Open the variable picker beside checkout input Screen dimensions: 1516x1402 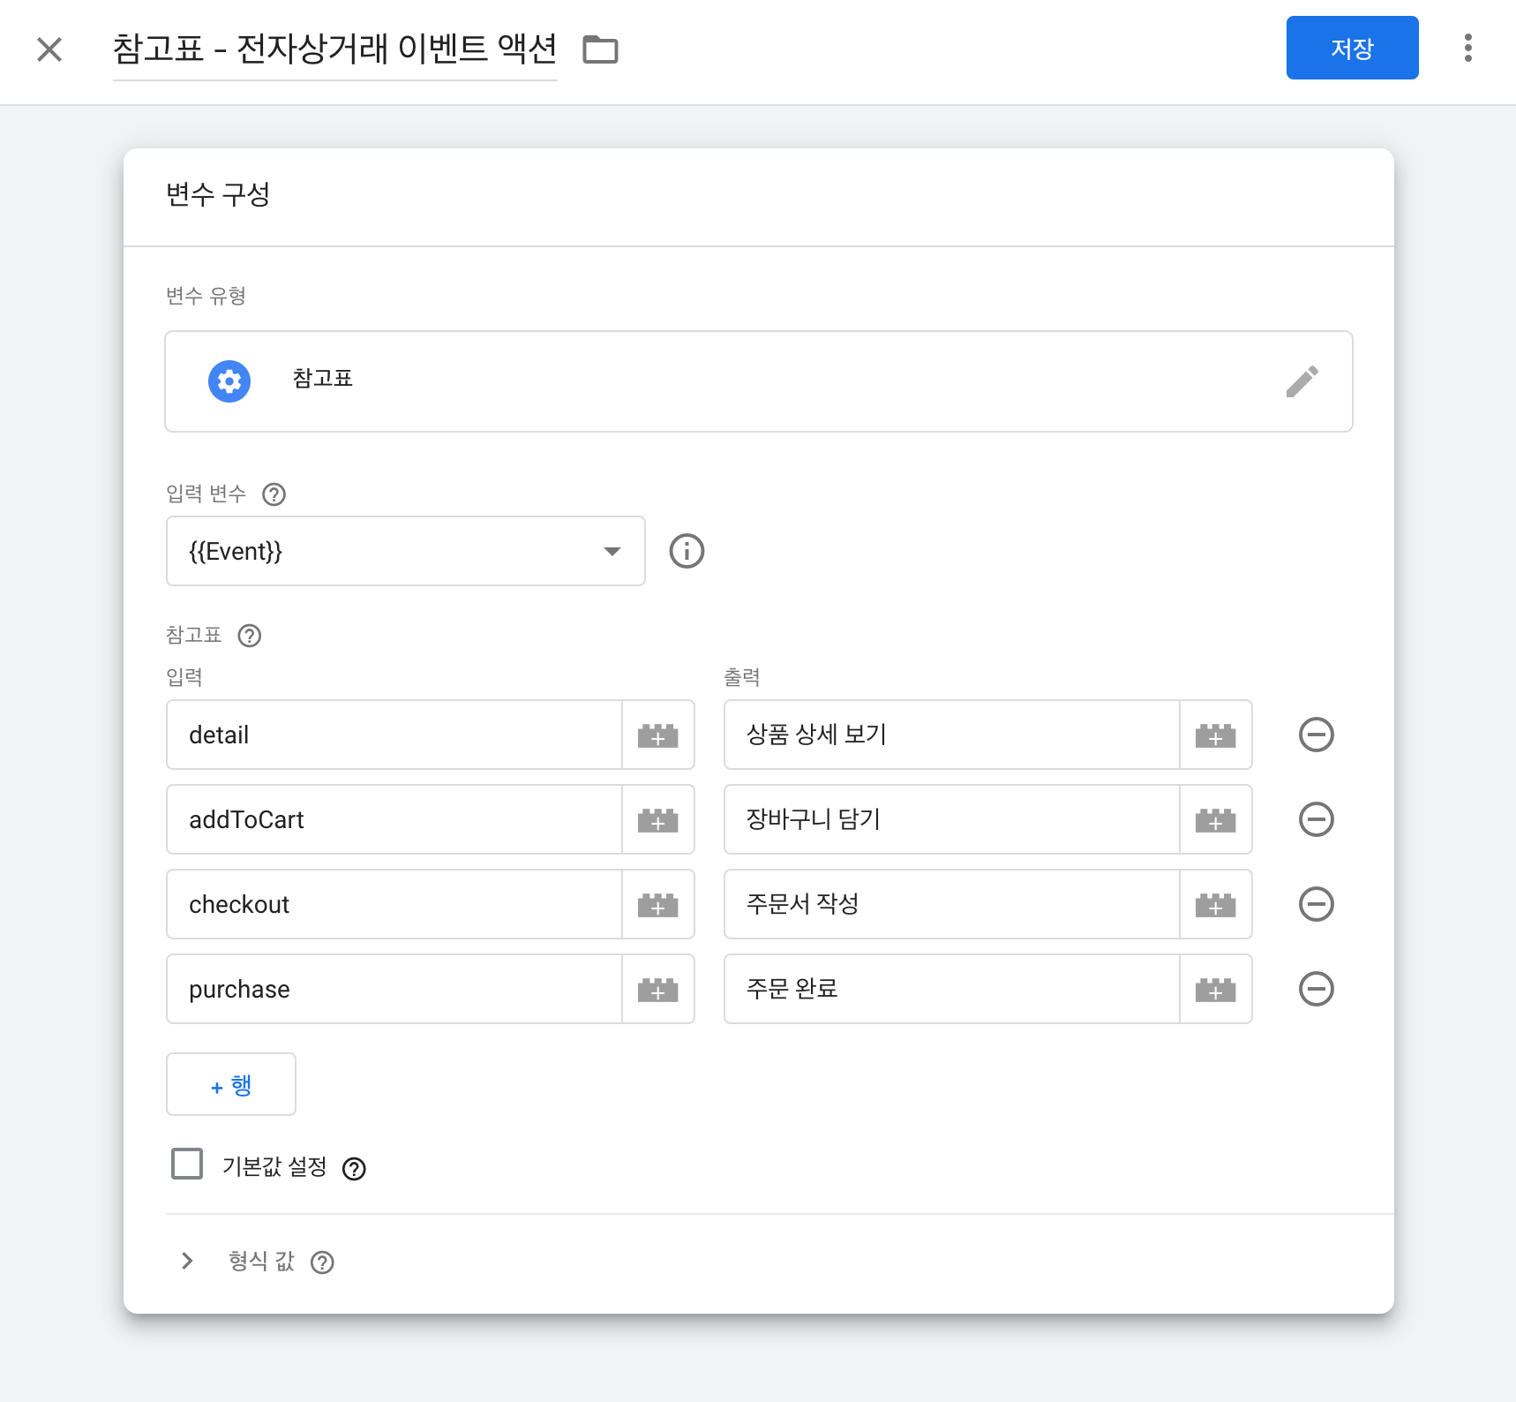658,904
